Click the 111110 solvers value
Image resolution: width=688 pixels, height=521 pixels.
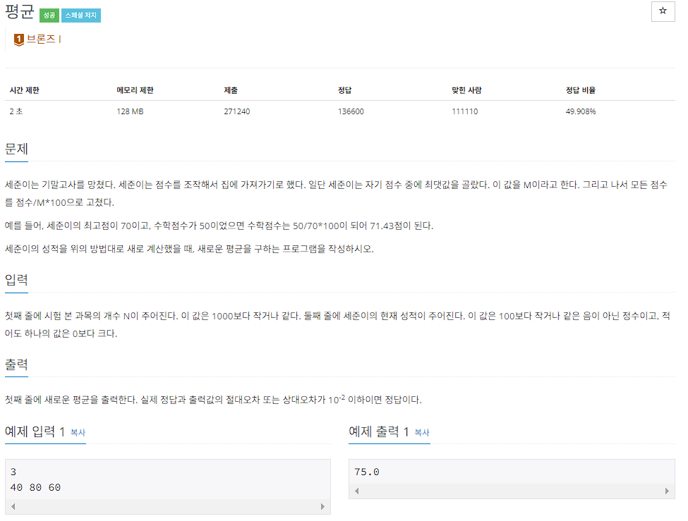(465, 111)
